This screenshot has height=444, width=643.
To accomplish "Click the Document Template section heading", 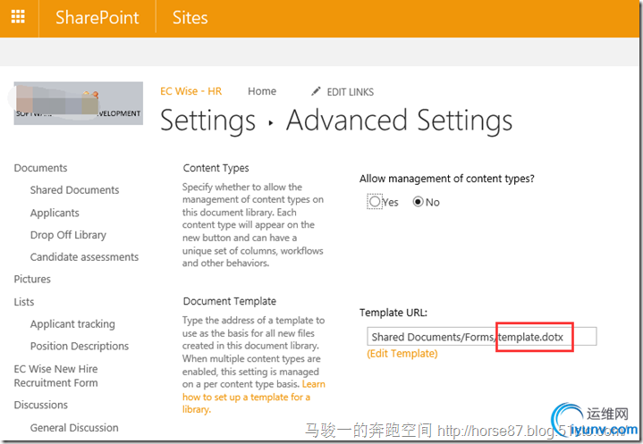I will (x=230, y=301).
